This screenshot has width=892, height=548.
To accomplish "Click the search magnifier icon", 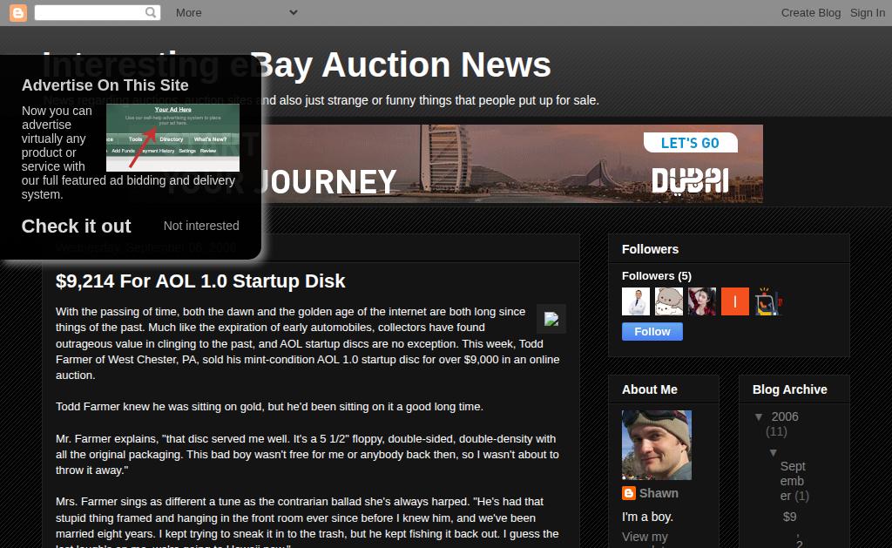I will click(150, 12).
